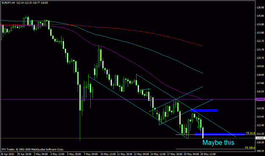Click the '20 May 12:00' time axis label
The height and width of the screenshot is (156, 265).
pyautogui.click(x=208, y=154)
